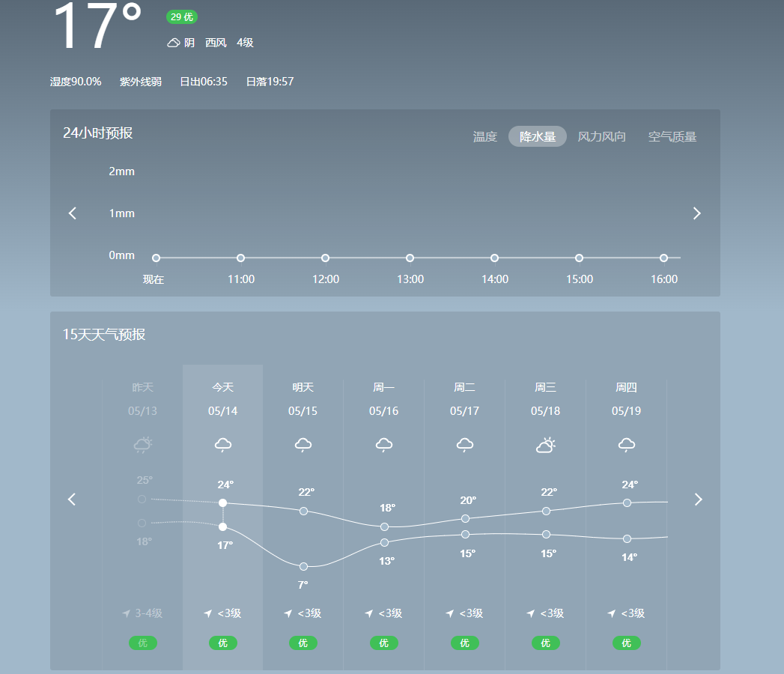Click 周二's 20° high point
Viewport: 784px width, 674px height.
point(466,518)
